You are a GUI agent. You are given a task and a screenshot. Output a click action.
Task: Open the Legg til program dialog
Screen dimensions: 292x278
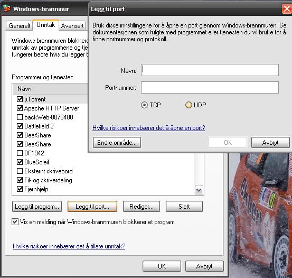pos(37,207)
